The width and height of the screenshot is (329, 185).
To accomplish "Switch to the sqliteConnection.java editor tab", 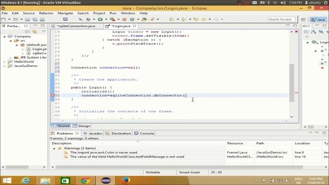I will point(76,26).
